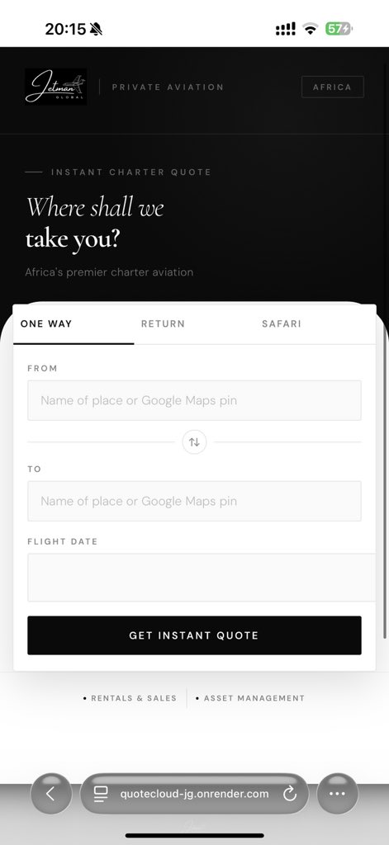Swap the From and To locations
Screen dimensions: 389x845
point(194,442)
